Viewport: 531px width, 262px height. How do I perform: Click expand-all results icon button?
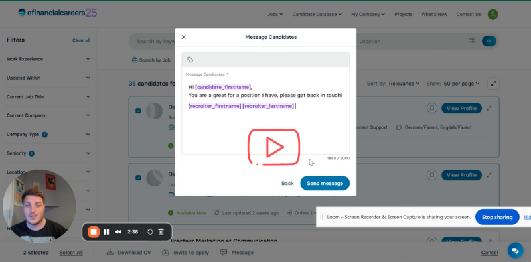[x=493, y=84]
